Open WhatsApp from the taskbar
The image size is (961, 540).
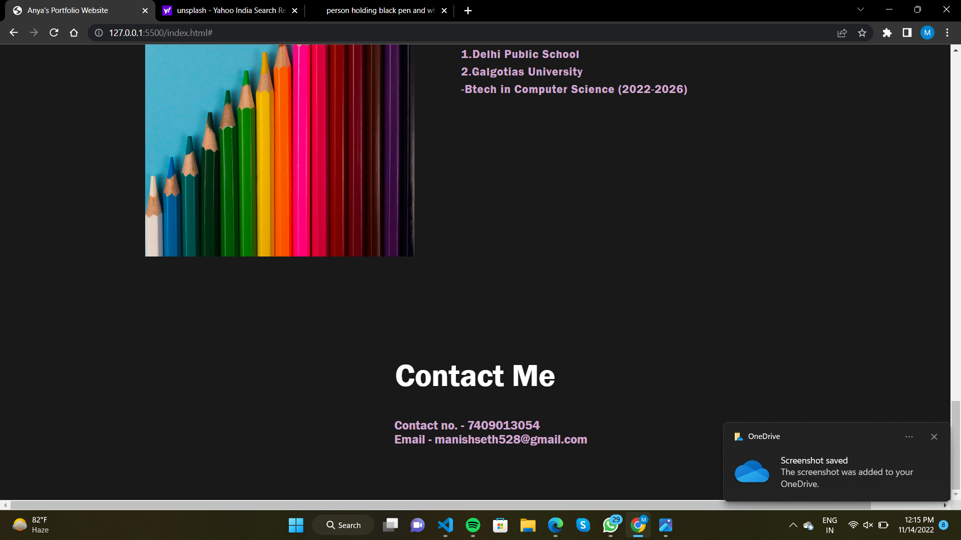tap(611, 525)
